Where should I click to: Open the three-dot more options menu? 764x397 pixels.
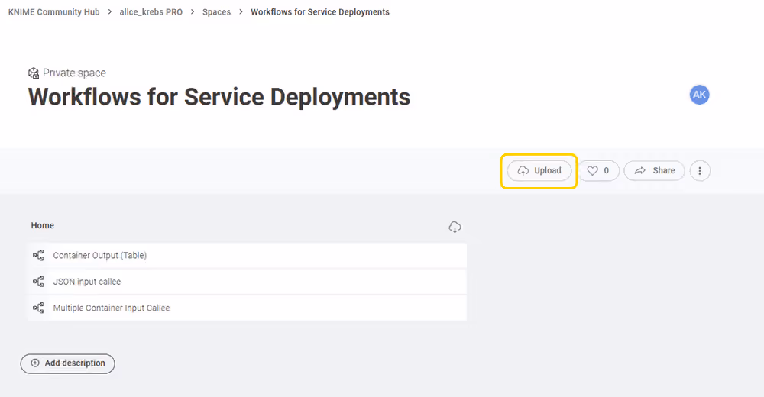pos(700,170)
